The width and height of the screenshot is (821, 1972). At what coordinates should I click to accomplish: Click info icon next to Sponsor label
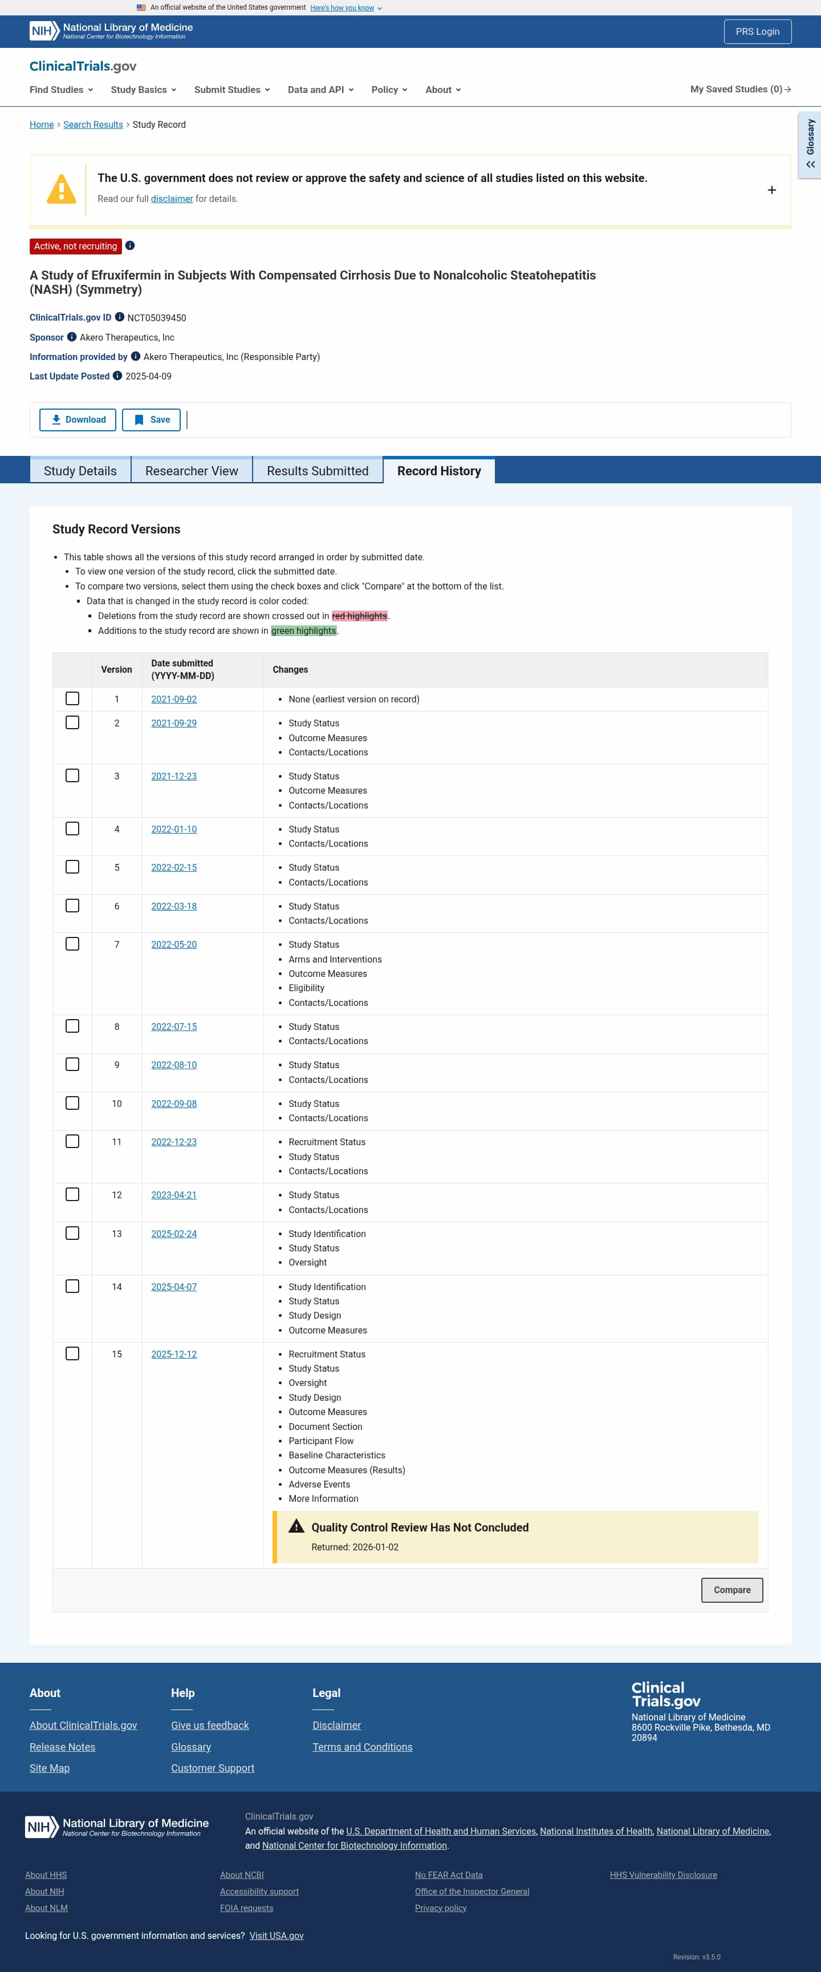pos(72,337)
